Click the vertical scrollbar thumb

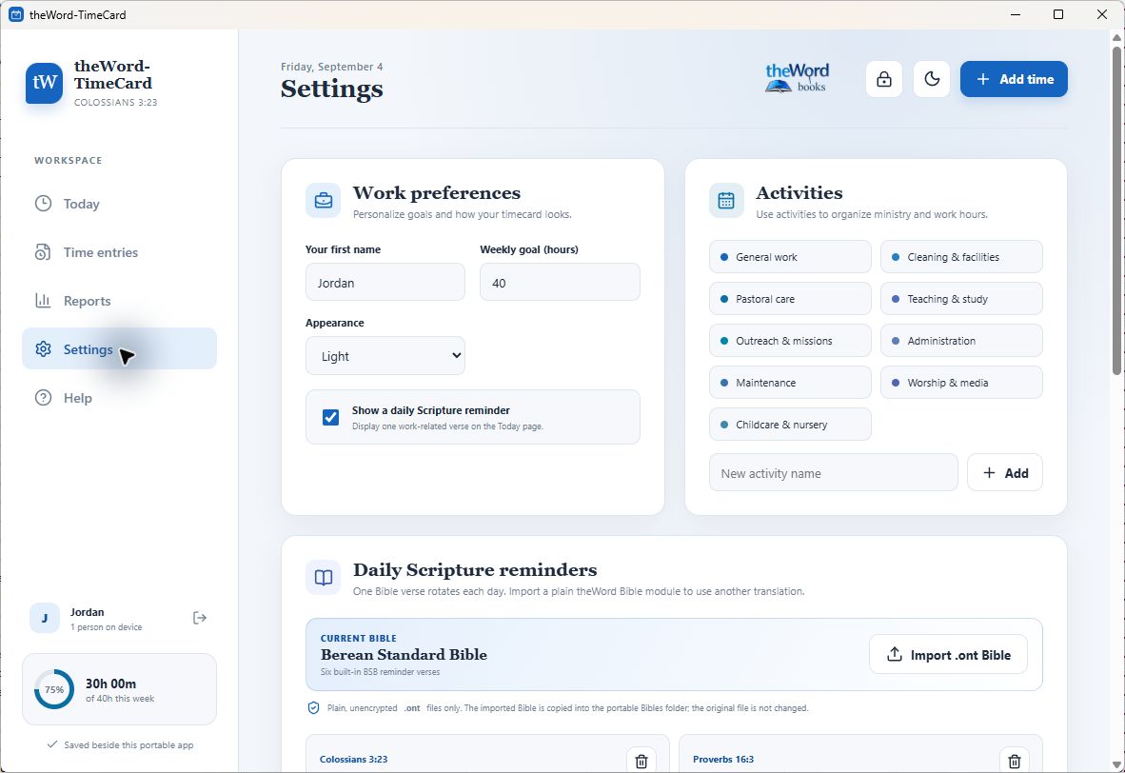click(1117, 209)
